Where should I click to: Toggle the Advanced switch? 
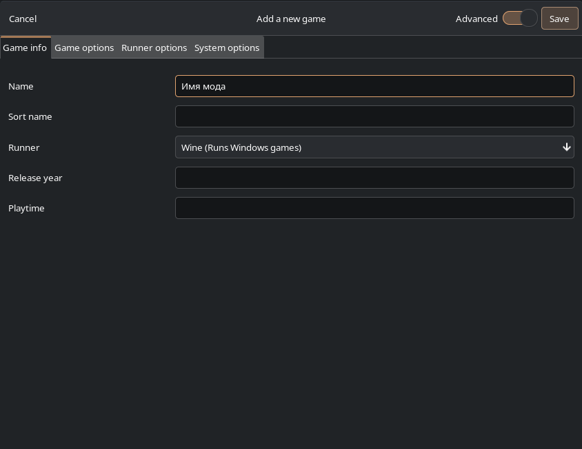(520, 19)
